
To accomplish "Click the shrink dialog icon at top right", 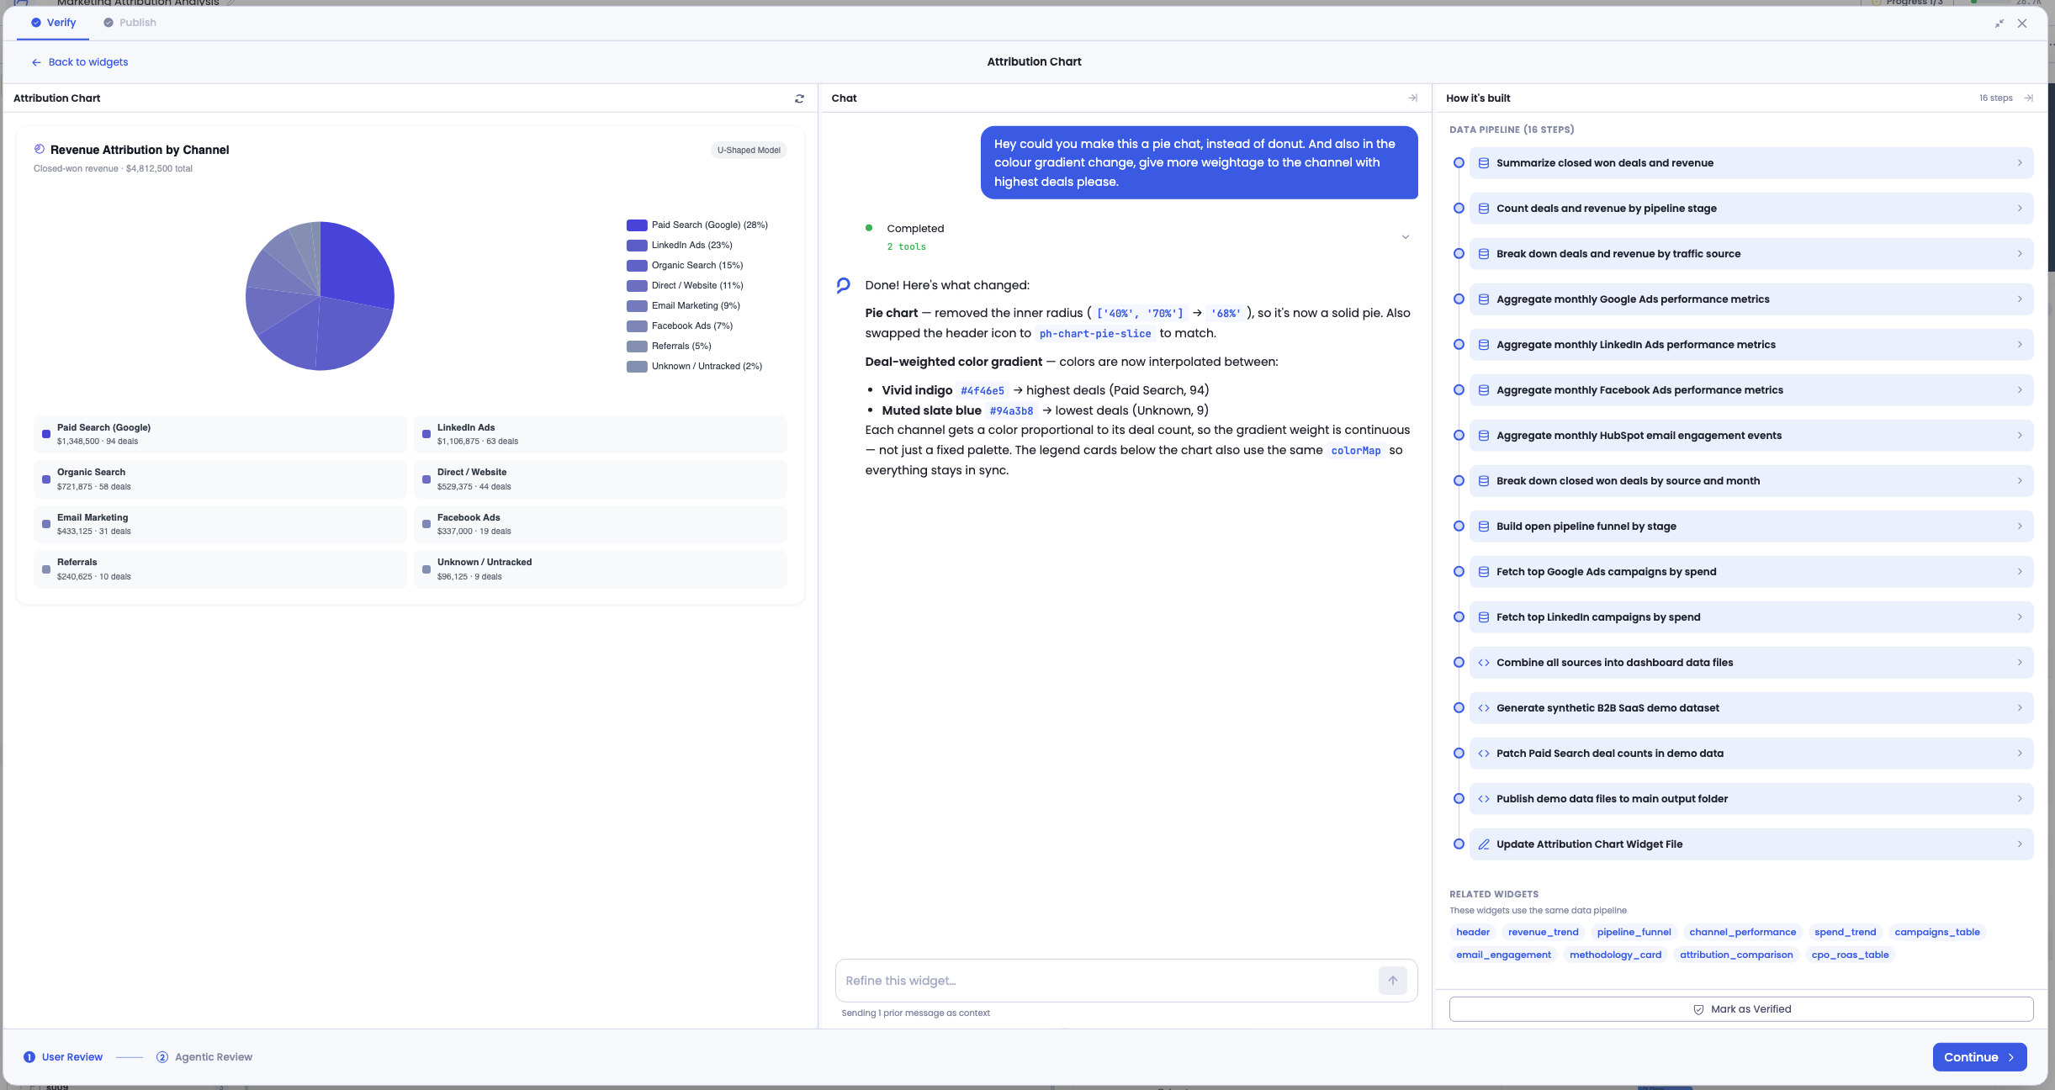I will [x=1999, y=24].
